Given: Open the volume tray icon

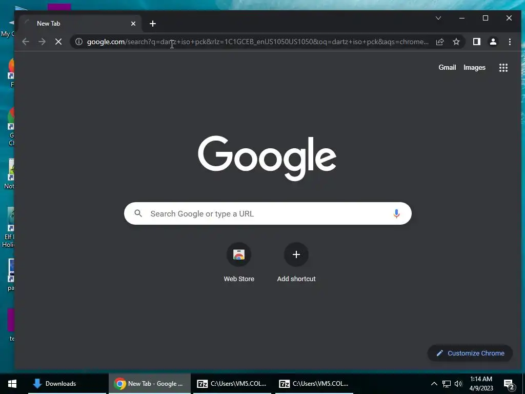Looking at the screenshot, I should tap(458, 384).
